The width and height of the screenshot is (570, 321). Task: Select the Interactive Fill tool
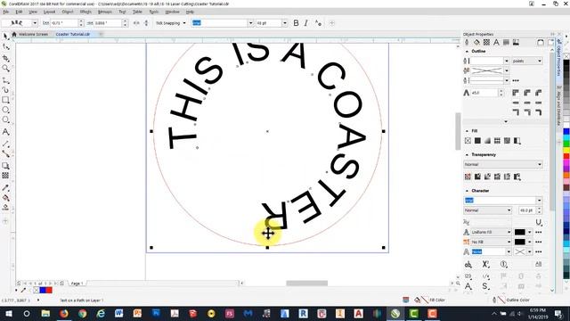click(x=5, y=198)
